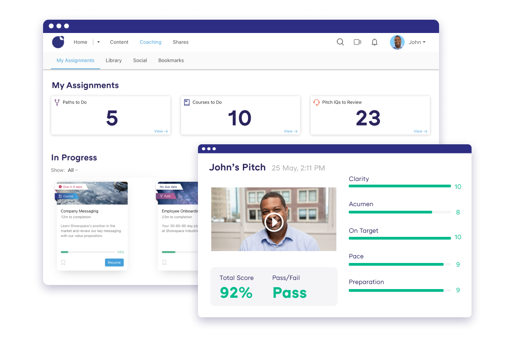The width and height of the screenshot is (505, 361).
Task: Switch to the Library tab
Action: point(114,60)
